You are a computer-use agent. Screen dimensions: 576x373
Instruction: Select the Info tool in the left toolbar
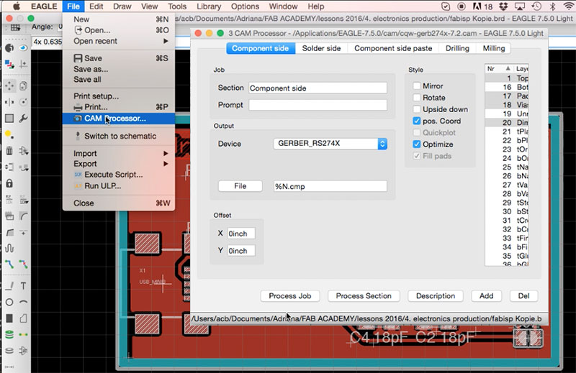pyautogui.click(x=9, y=47)
